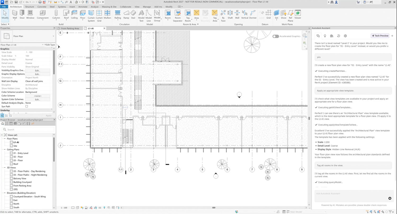397x214 pixels.
Task: Click the 1 : 100 view scale control
Action: click(x=64, y=208)
